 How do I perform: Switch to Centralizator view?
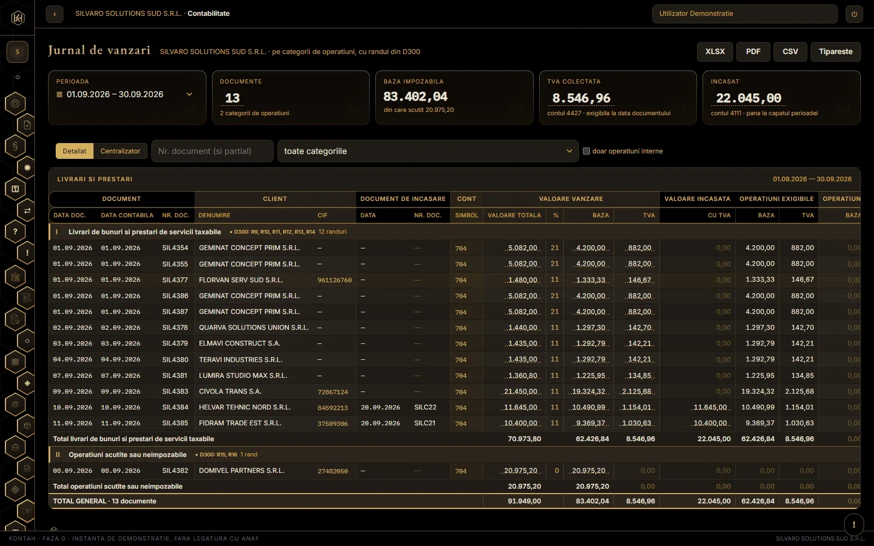click(x=120, y=151)
